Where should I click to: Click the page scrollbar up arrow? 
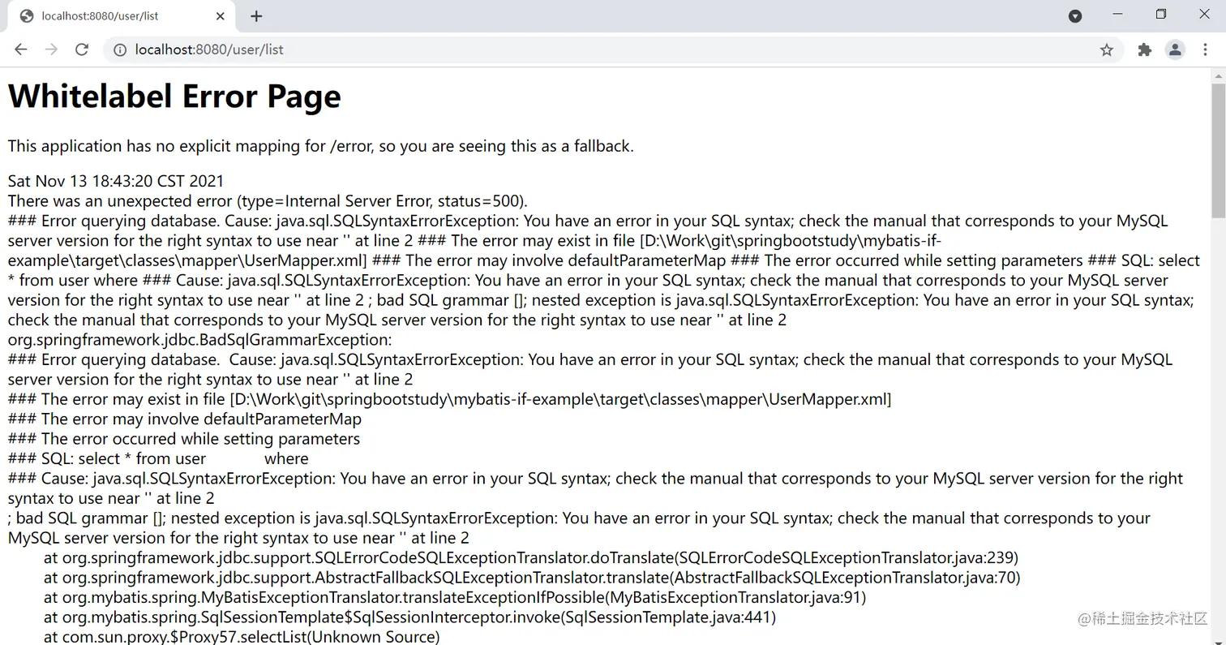(x=1219, y=75)
